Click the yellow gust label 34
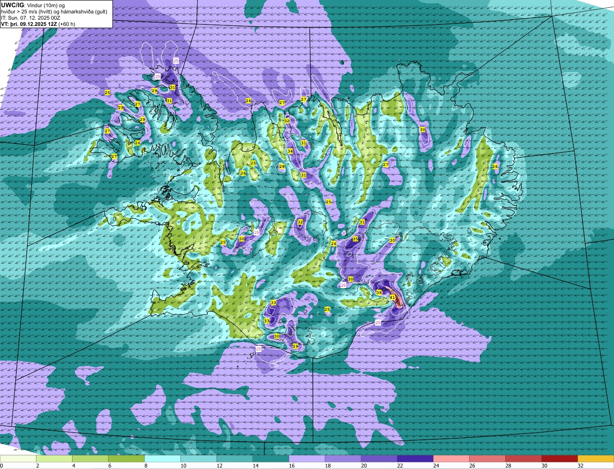 pos(290,151)
